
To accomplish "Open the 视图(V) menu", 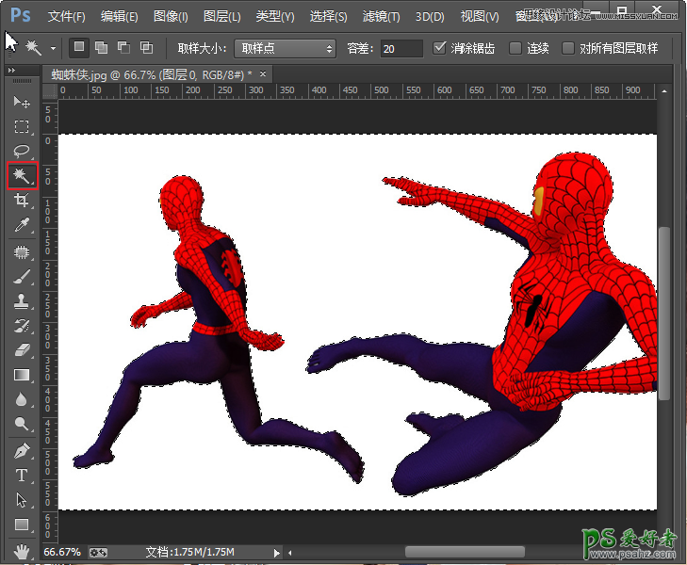I will [480, 17].
